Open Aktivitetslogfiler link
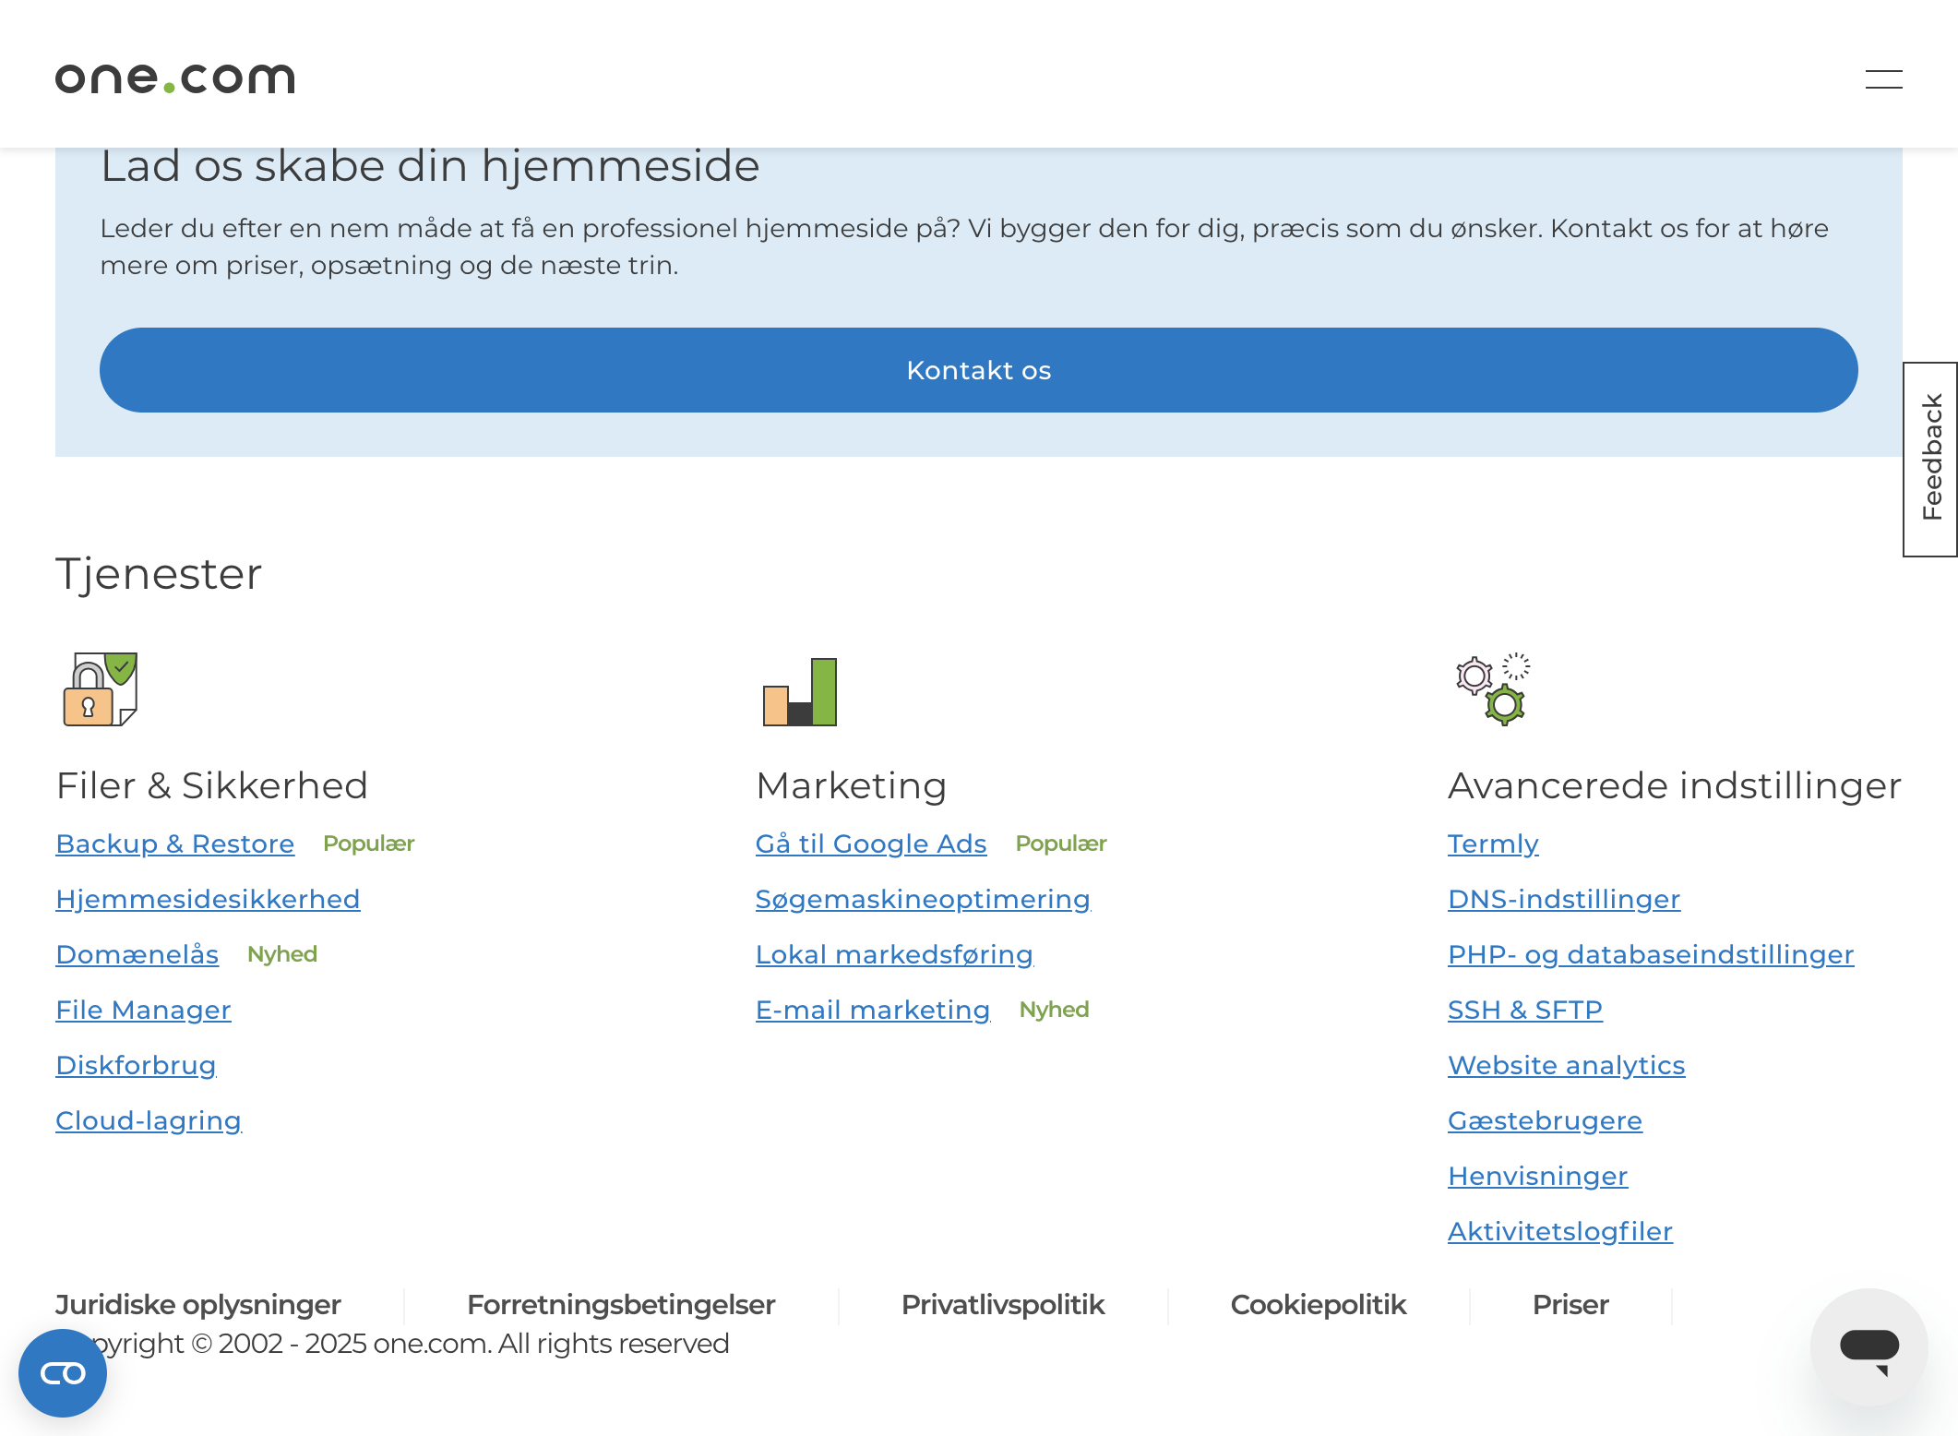1958x1436 pixels. 1560,1231
